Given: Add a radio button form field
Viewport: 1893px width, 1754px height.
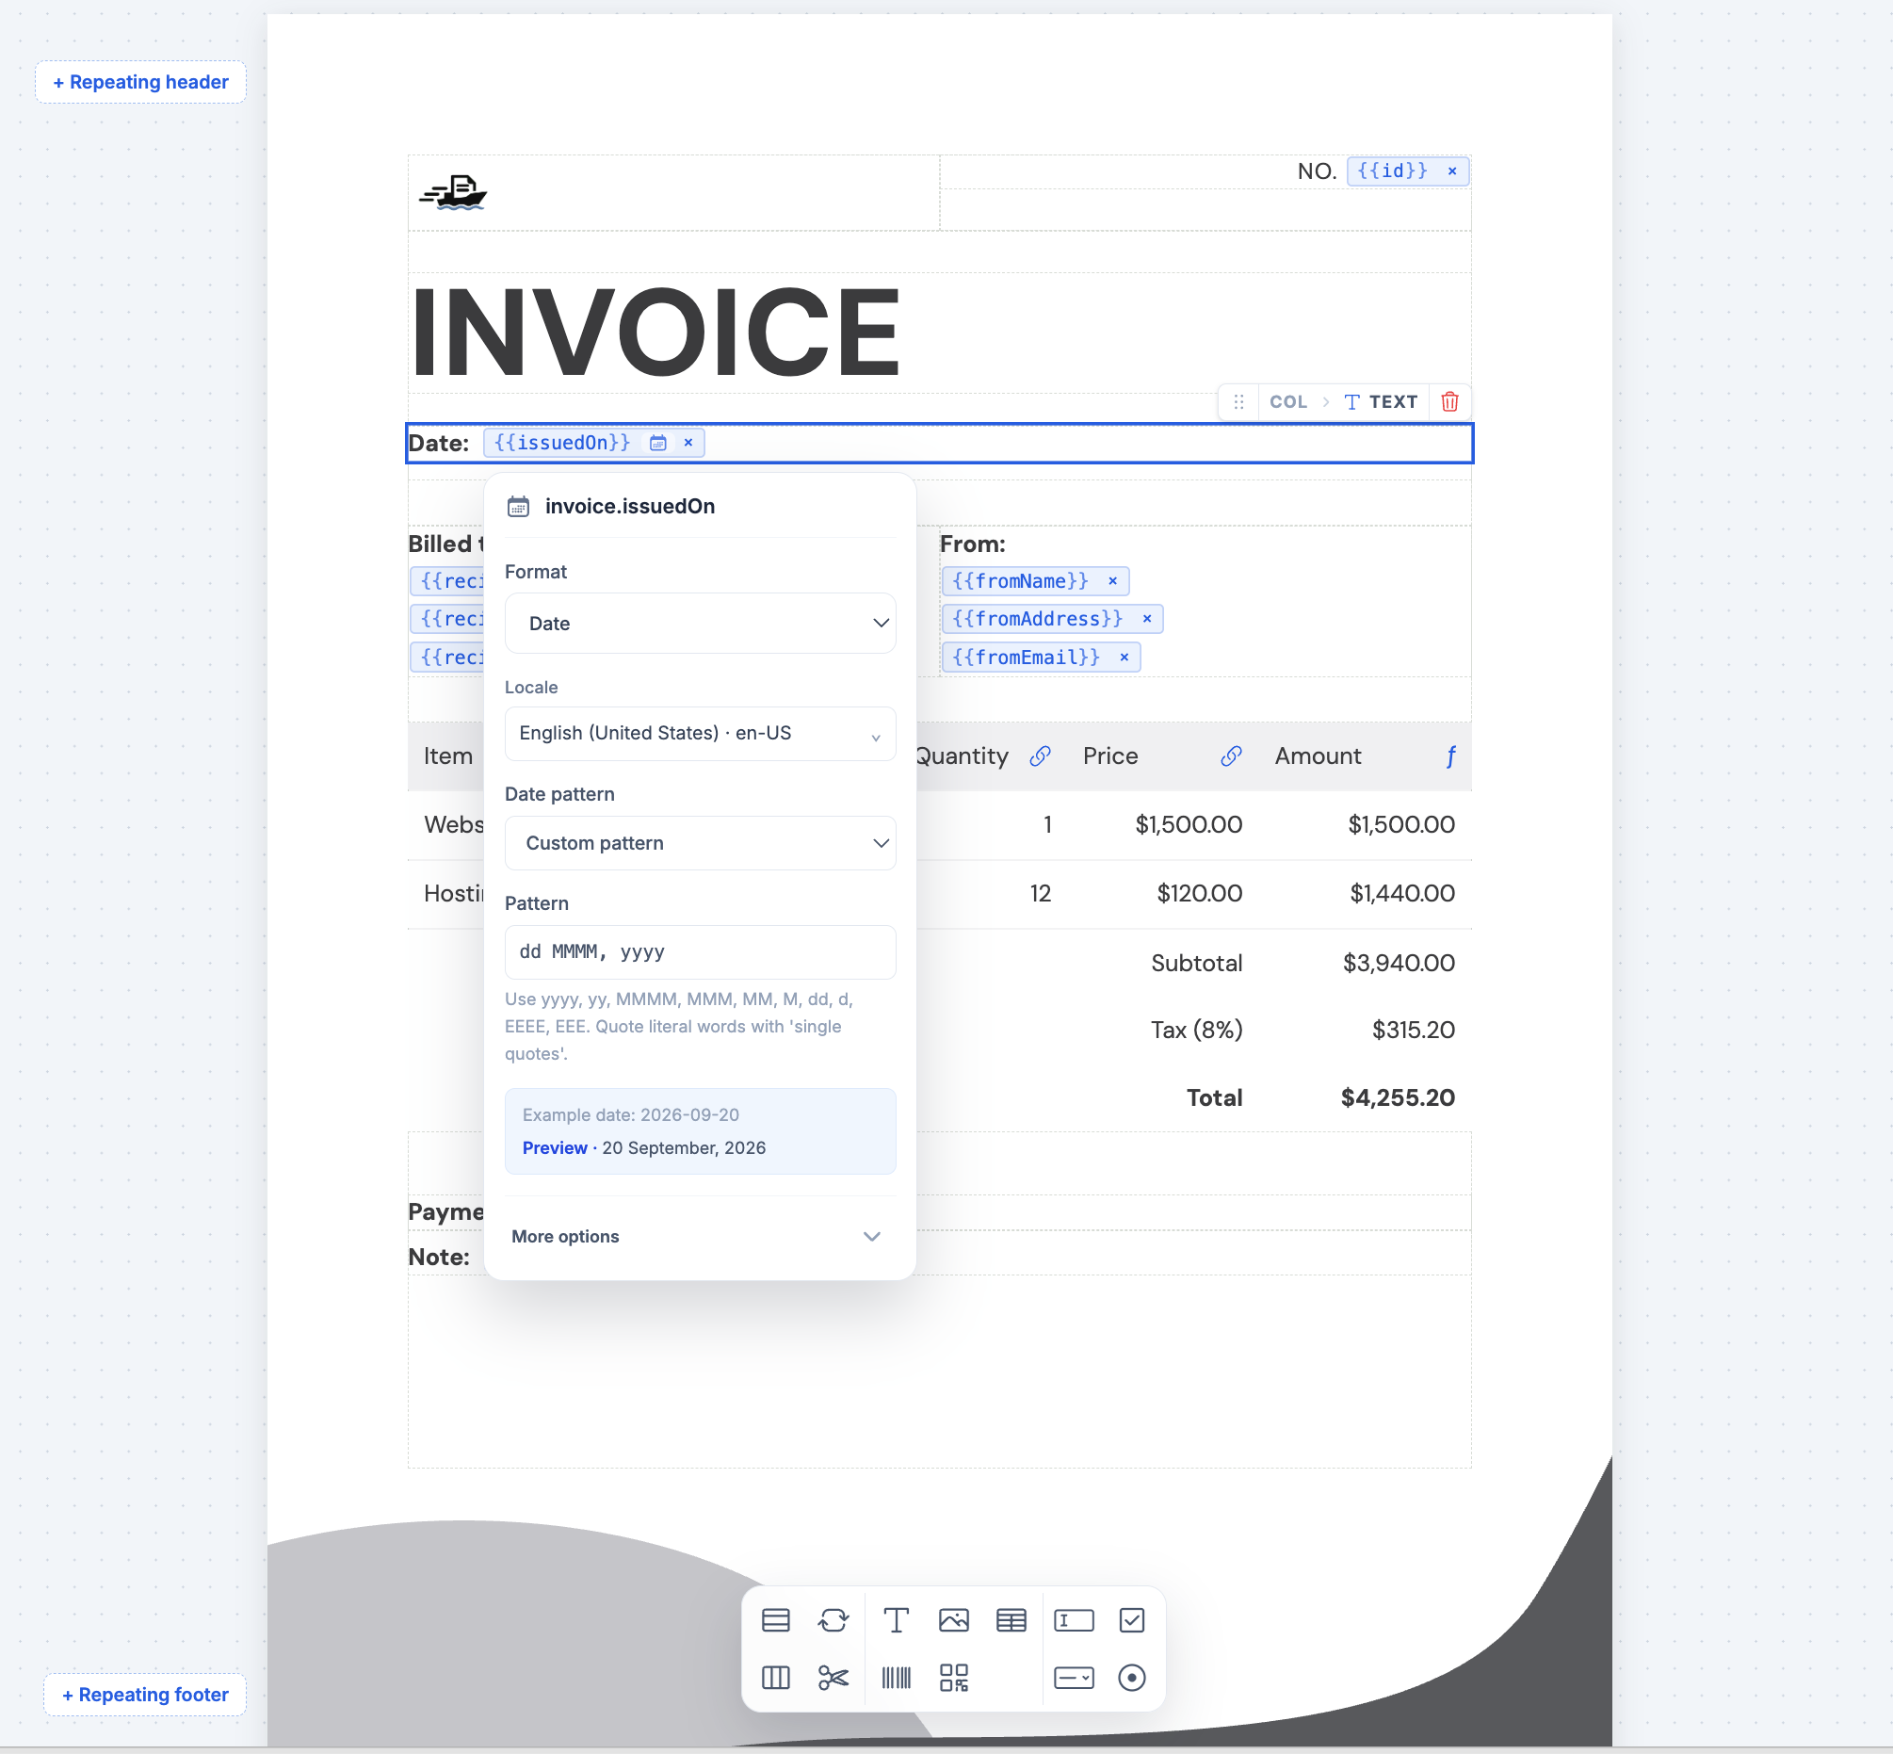Looking at the screenshot, I should [x=1132, y=1678].
